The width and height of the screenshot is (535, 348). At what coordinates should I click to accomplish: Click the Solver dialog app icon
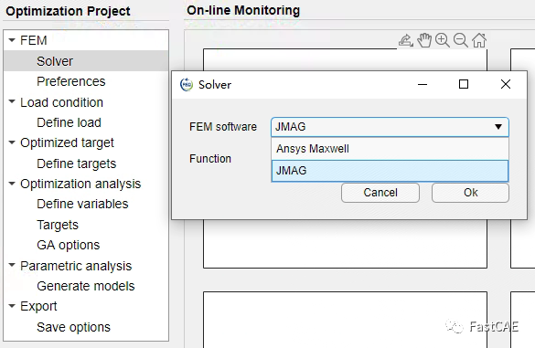pyautogui.click(x=187, y=85)
